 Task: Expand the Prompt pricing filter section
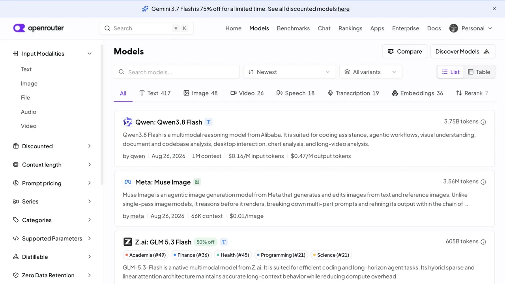(52, 183)
